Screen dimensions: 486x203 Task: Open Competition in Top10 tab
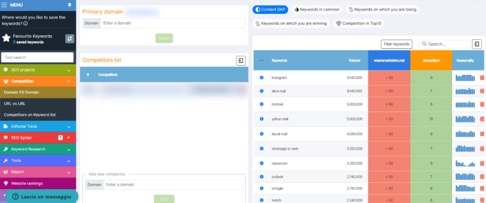[359, 24]
